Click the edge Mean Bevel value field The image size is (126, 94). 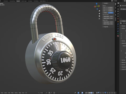coord(108,22)
